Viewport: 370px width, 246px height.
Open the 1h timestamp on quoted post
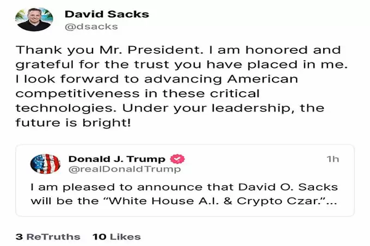pos(332,159)
